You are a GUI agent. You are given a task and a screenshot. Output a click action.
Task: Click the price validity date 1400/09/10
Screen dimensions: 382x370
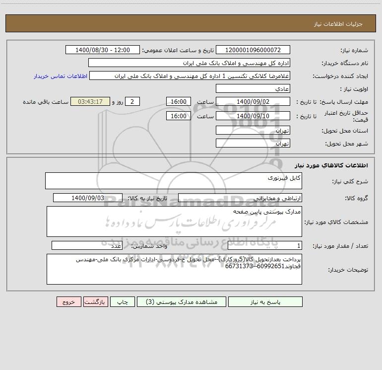pos(253,116)
